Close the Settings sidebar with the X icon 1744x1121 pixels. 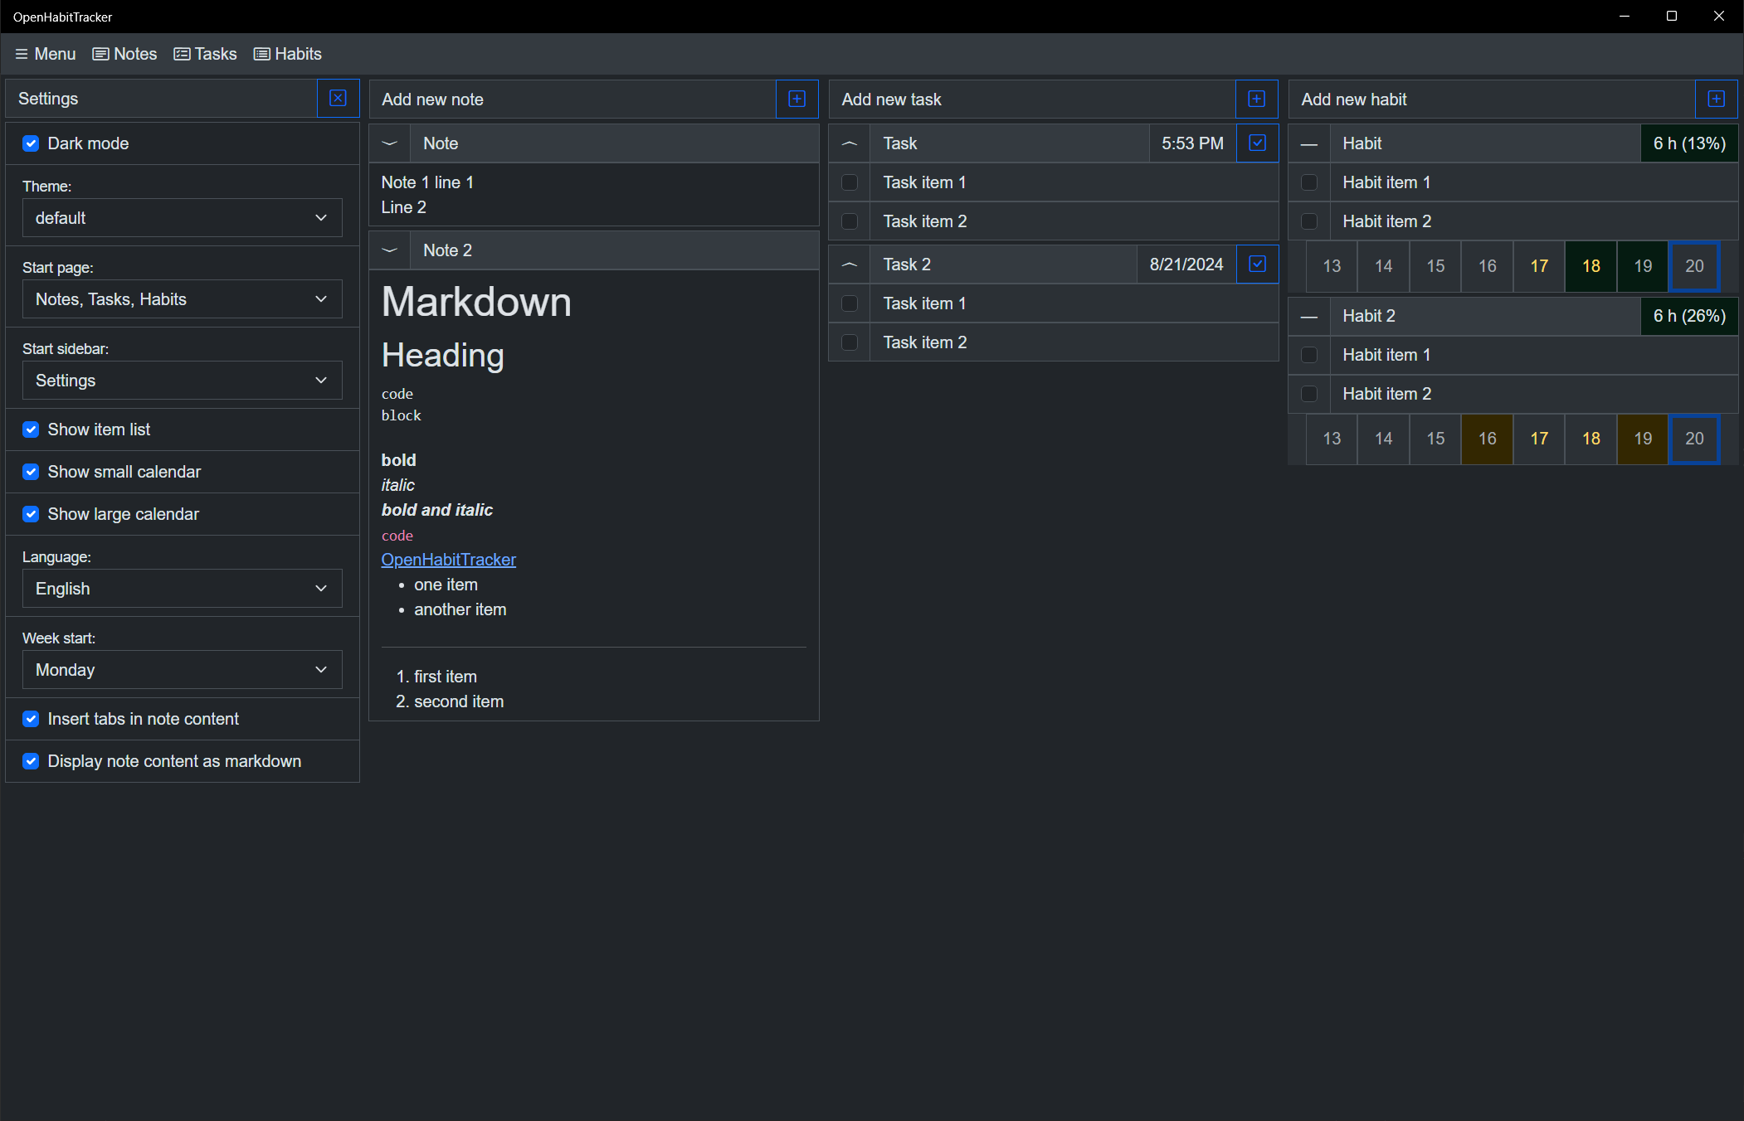338,99
